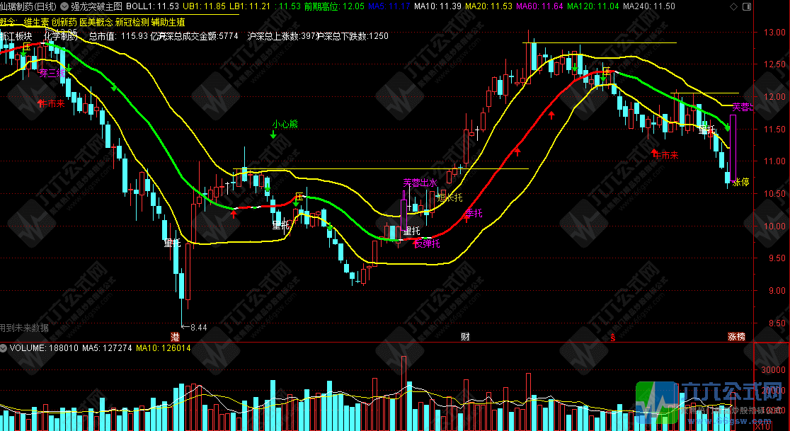Select the 8.44 low price label
Image resolution: width=790 pixels, height=431 pixels.
[198, 327]
